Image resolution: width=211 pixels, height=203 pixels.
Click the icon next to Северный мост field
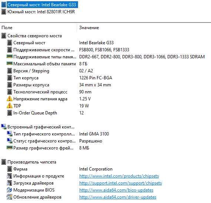tap(10, 43)
